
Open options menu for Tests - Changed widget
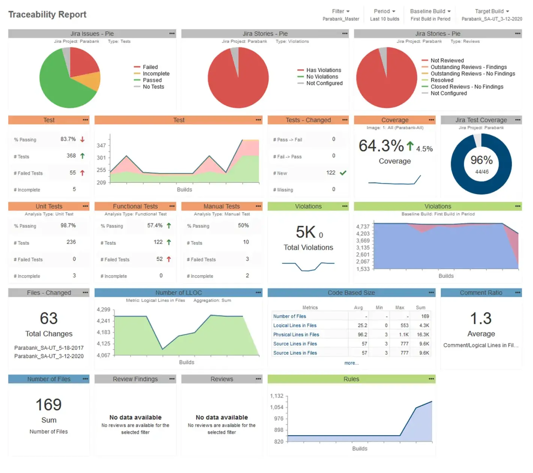pos(345,120)
